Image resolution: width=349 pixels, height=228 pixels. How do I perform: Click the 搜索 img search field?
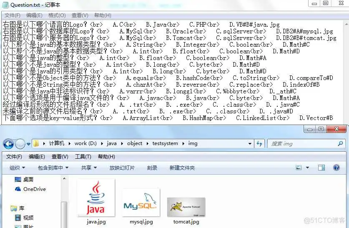306,144
